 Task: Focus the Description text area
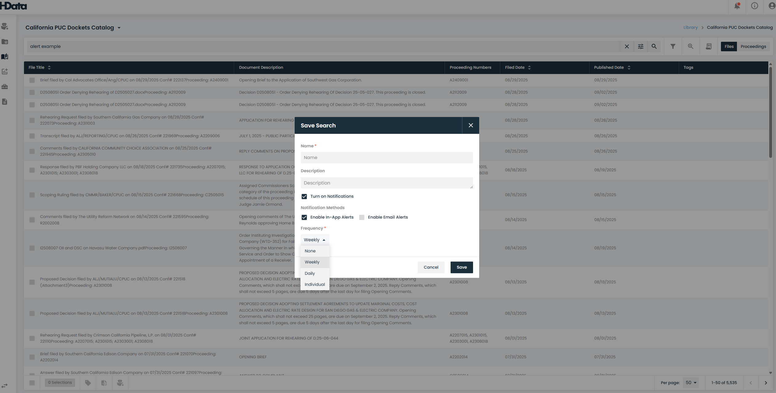[x=387, y=183]
